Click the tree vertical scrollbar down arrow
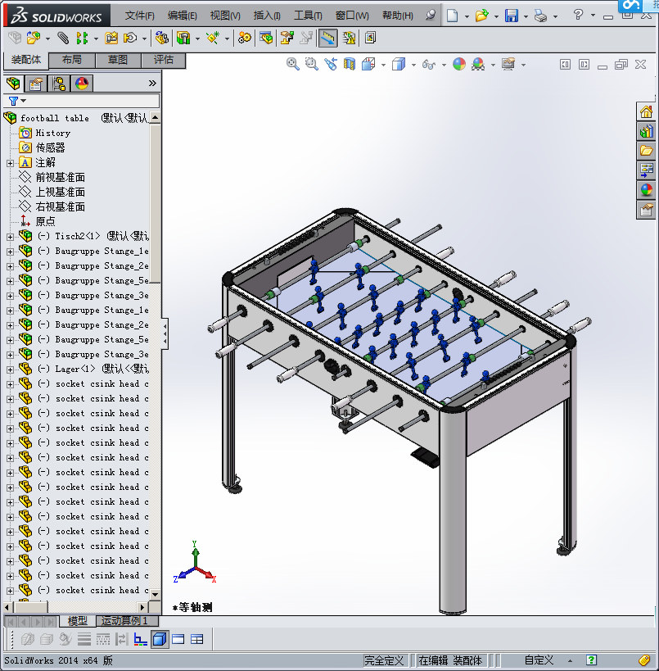This screenshot has height=671, width=659. [156, 595]
